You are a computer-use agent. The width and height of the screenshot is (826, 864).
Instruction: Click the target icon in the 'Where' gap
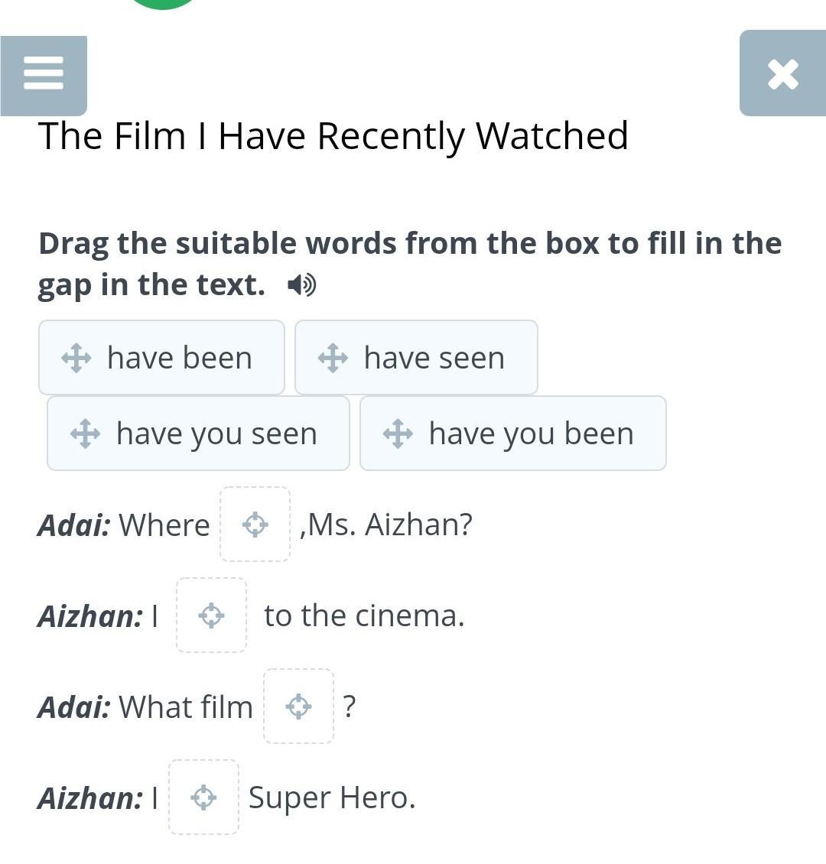pyautogui.click(x=255, y=524)
